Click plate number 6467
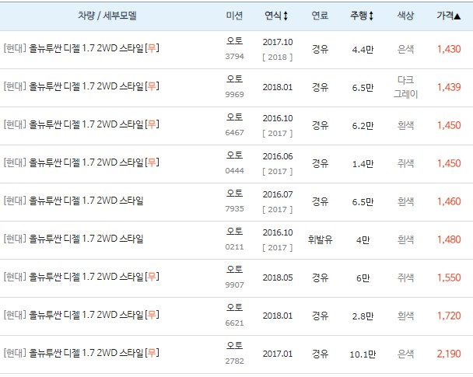This screenshot has height=377, width=473. pos(234,133)
